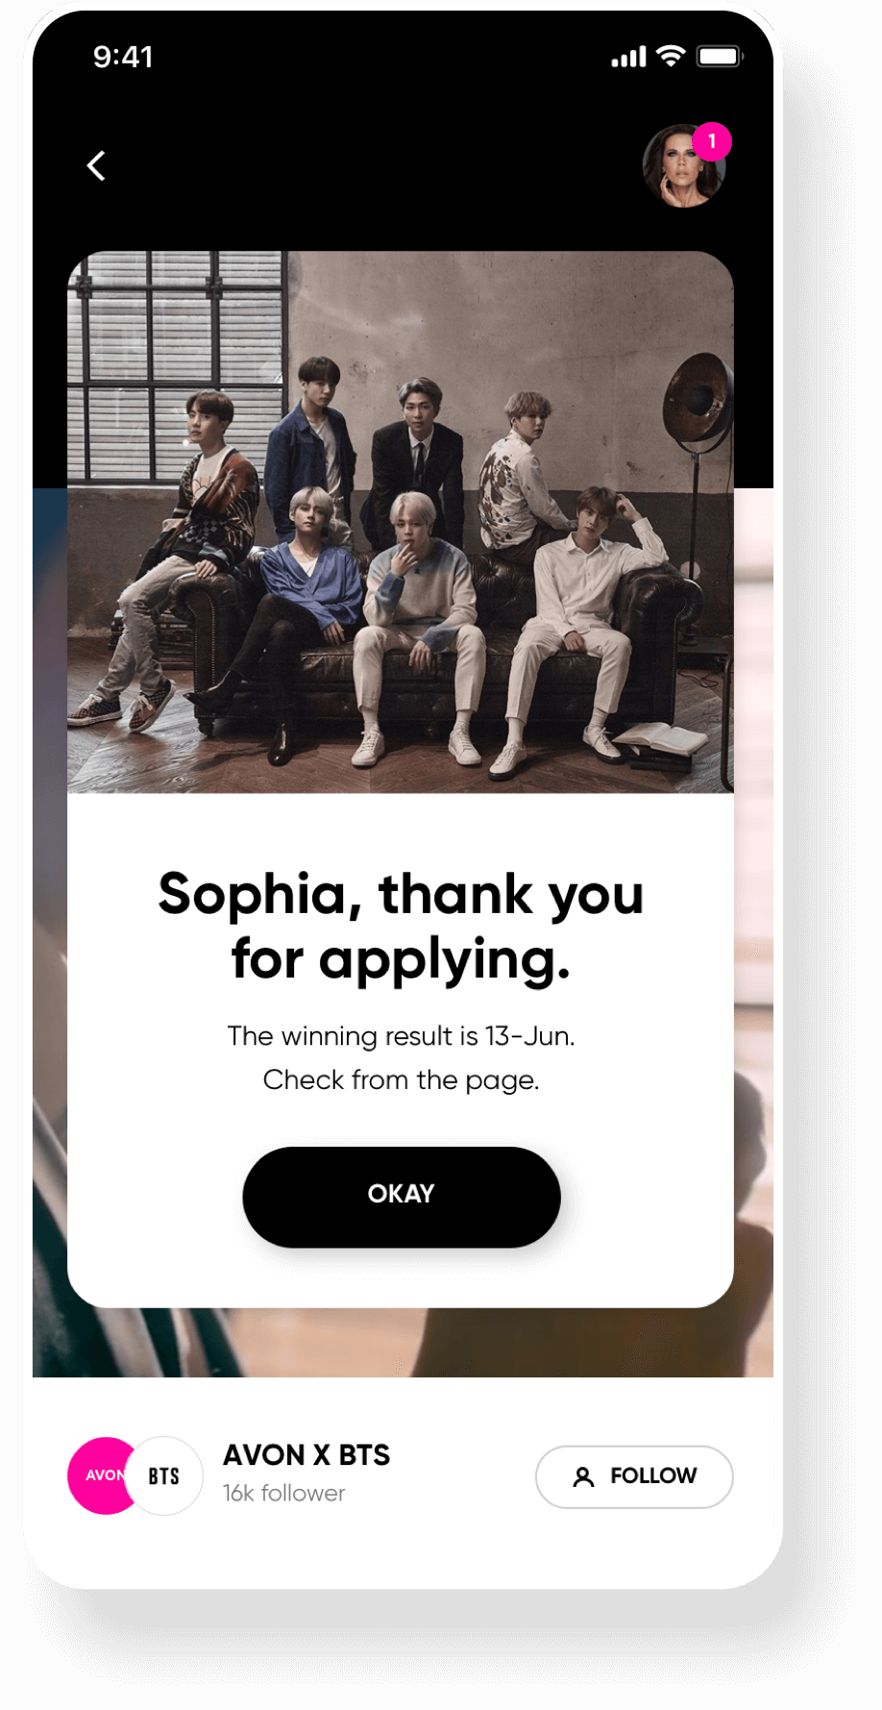Tap the winning result 13-Jun text
Screen dimensions: 882x1710
coord(401,1036)
